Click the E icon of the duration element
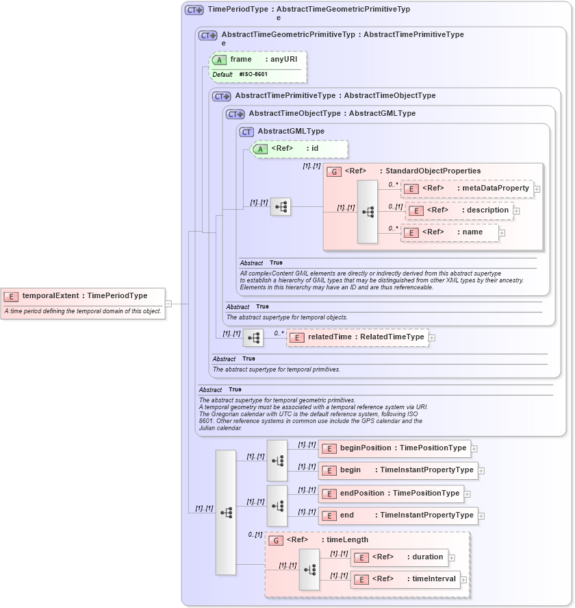 [361, 557]
